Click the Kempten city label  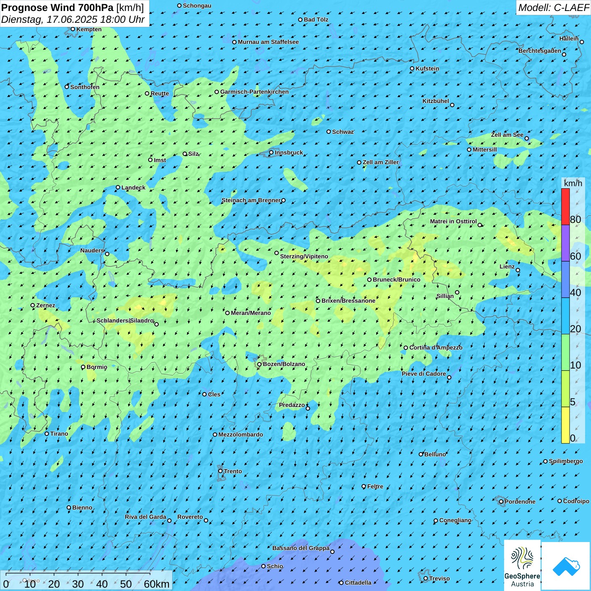pyautogui.click(x=89, y=29)
